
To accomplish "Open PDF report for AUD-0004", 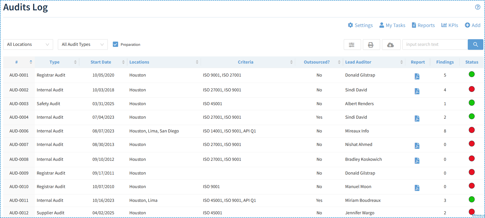I will (x=417, y=118).
